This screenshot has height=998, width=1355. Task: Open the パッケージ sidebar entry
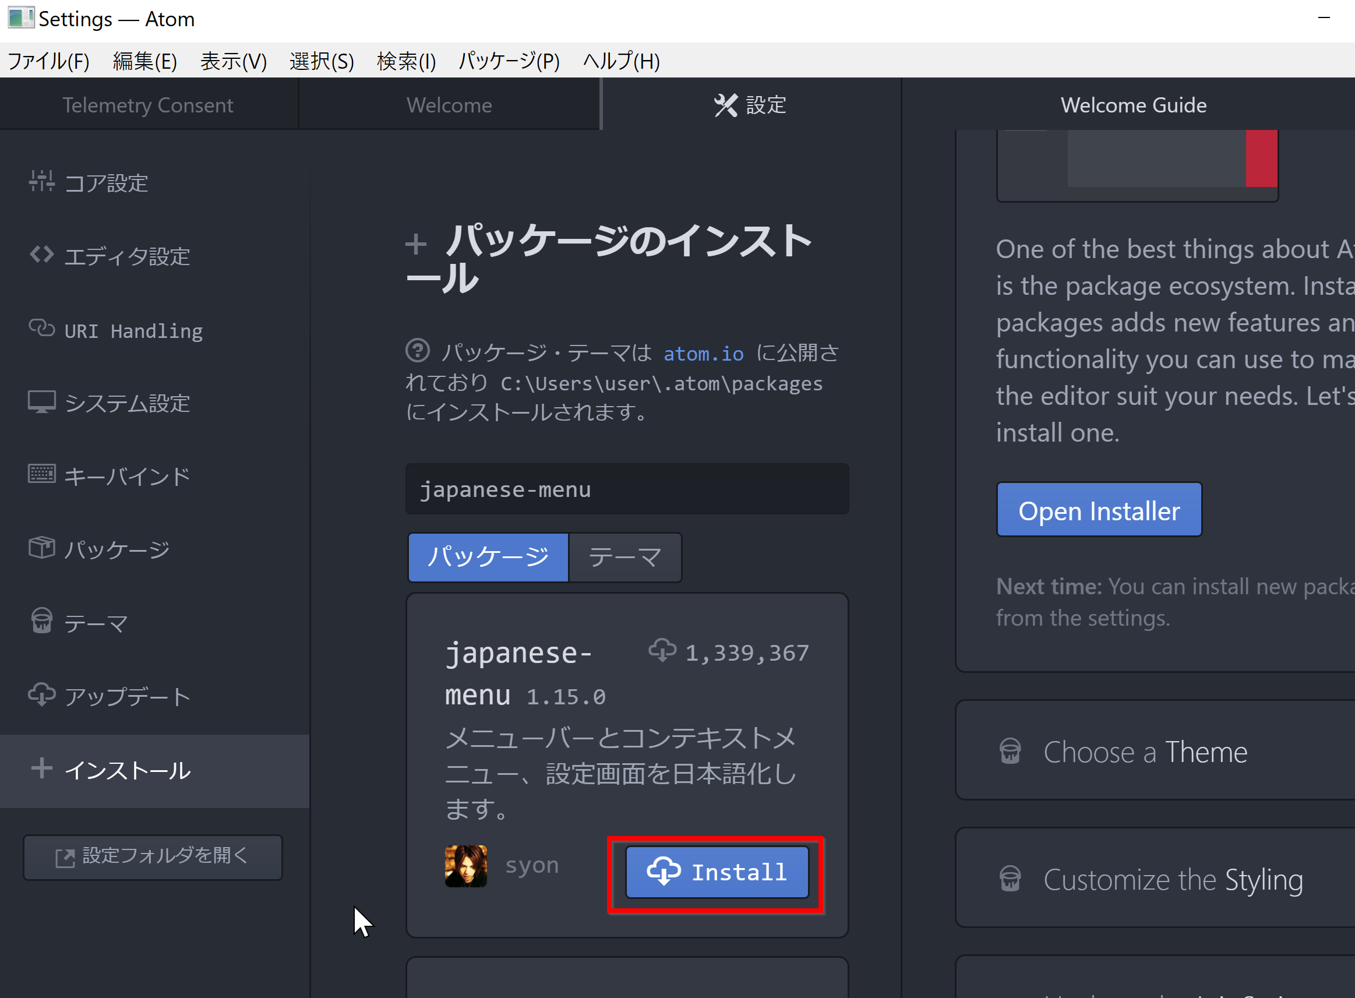tap(154, 550)
